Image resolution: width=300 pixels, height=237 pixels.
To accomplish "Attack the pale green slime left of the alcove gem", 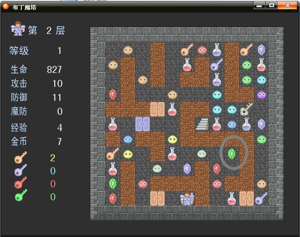I will tap(202, 154).
